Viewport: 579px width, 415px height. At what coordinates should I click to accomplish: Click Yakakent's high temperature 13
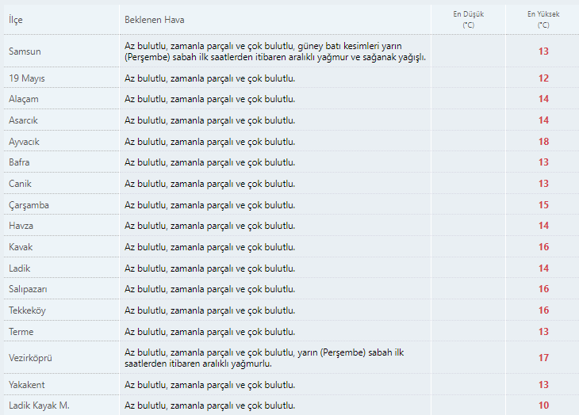point(543,385)
